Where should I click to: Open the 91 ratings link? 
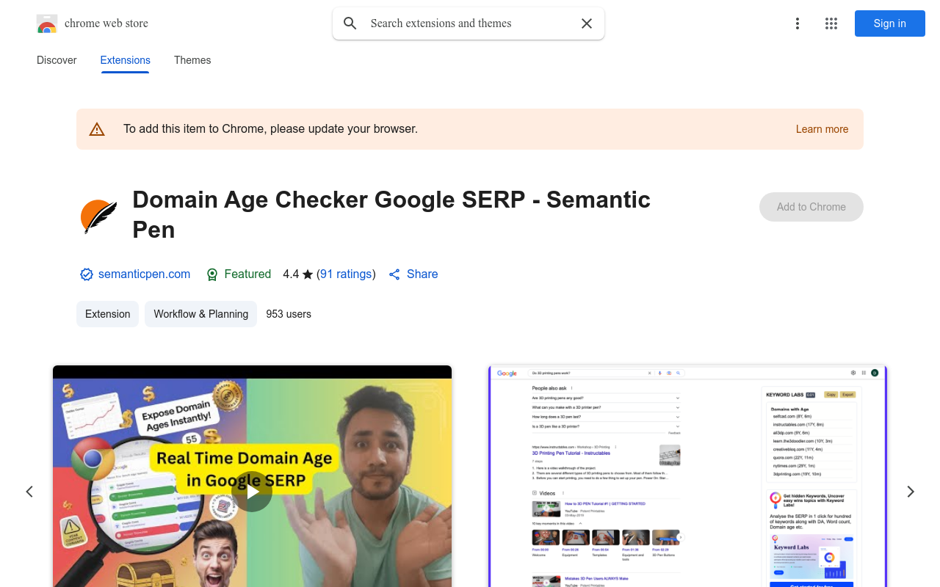(x=346, y=274)
